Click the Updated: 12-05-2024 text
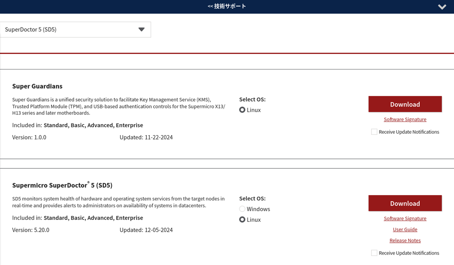The width and height of the screenshot is (454, 265). [x=146, y=230]
